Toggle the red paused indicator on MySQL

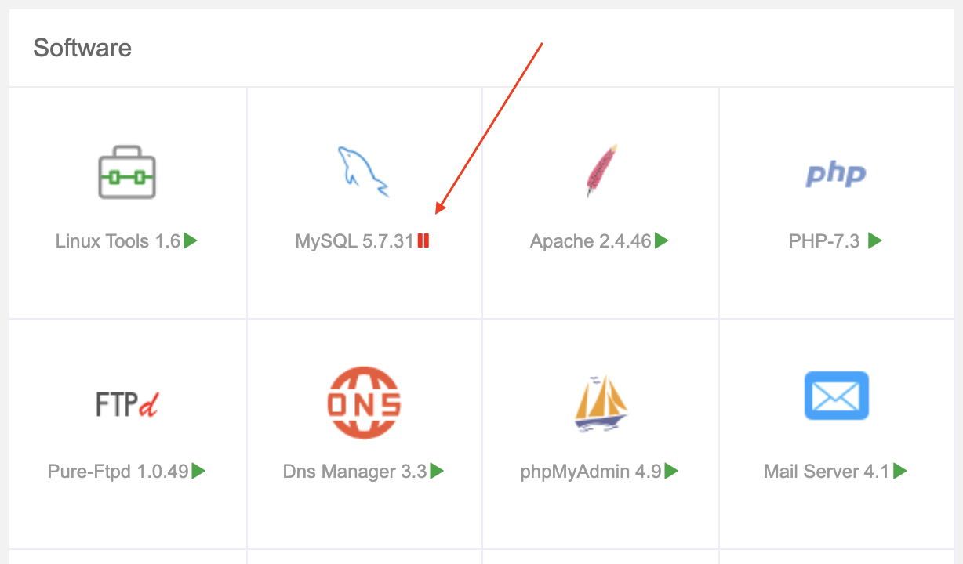pos(423,240)
